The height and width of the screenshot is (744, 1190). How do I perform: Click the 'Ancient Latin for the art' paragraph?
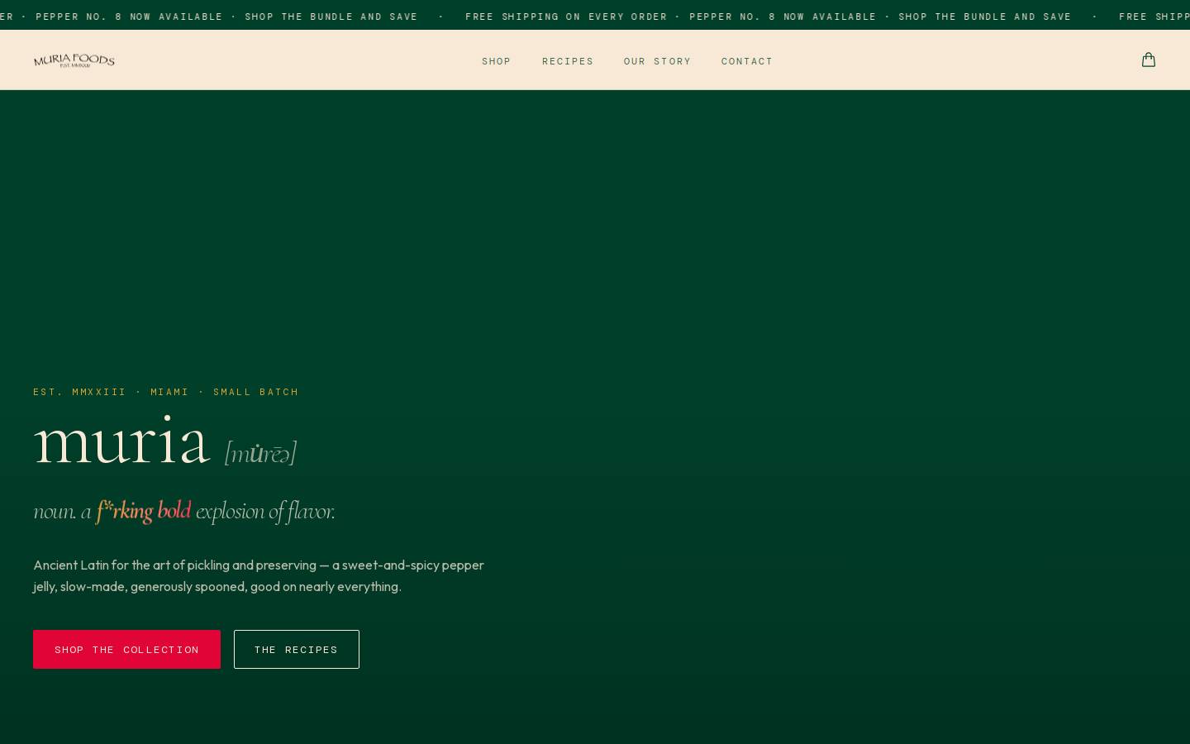[x=259, y=575]
